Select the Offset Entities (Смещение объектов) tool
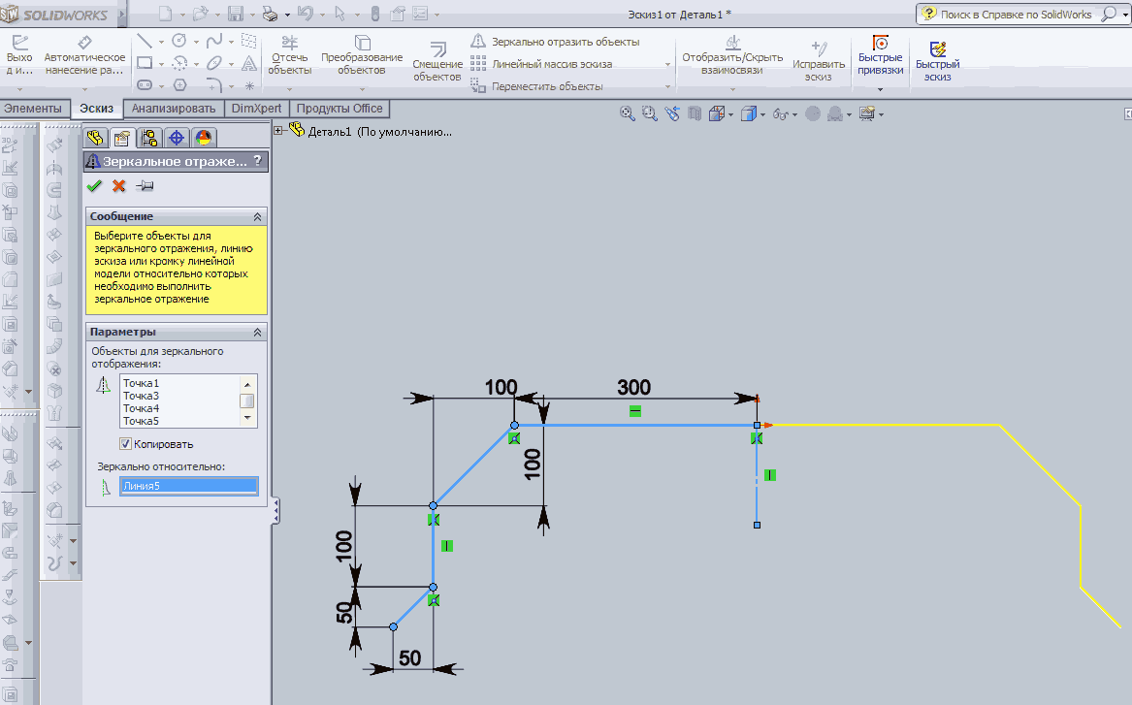Viewport: 1132px width, 705px height. [x=437, y=49]
